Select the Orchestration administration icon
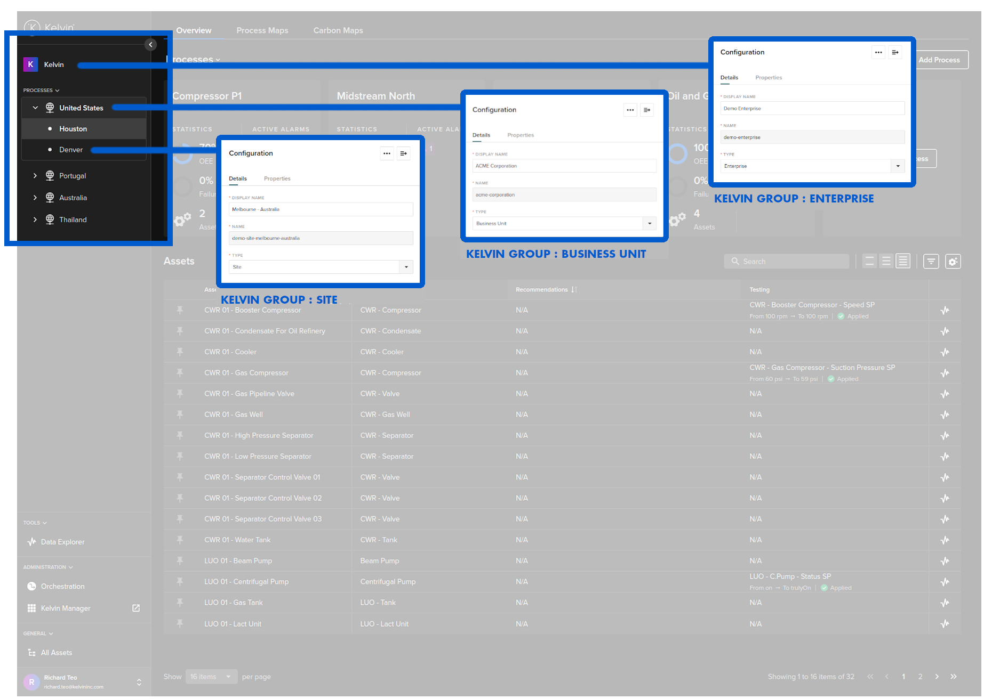 (32, 586)
